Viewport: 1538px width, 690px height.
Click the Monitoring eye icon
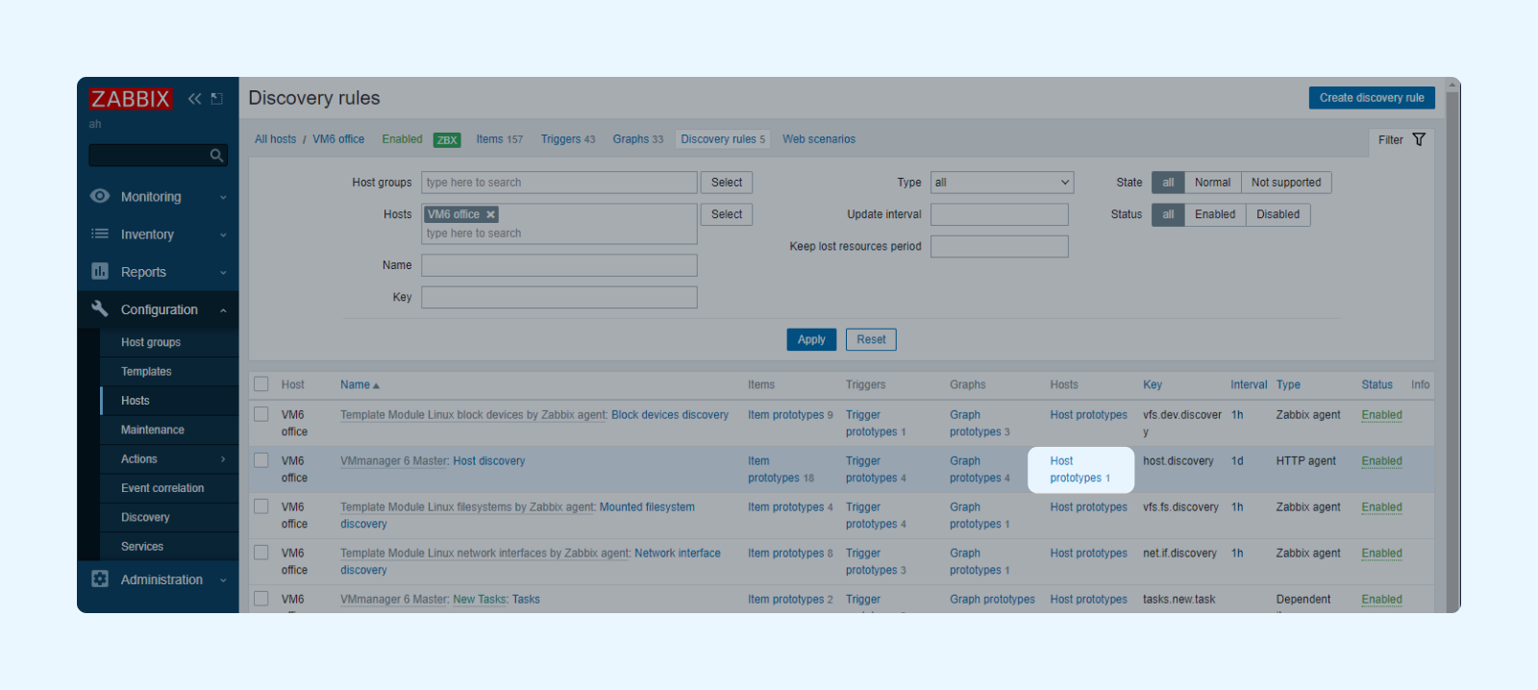coord(100,196)
